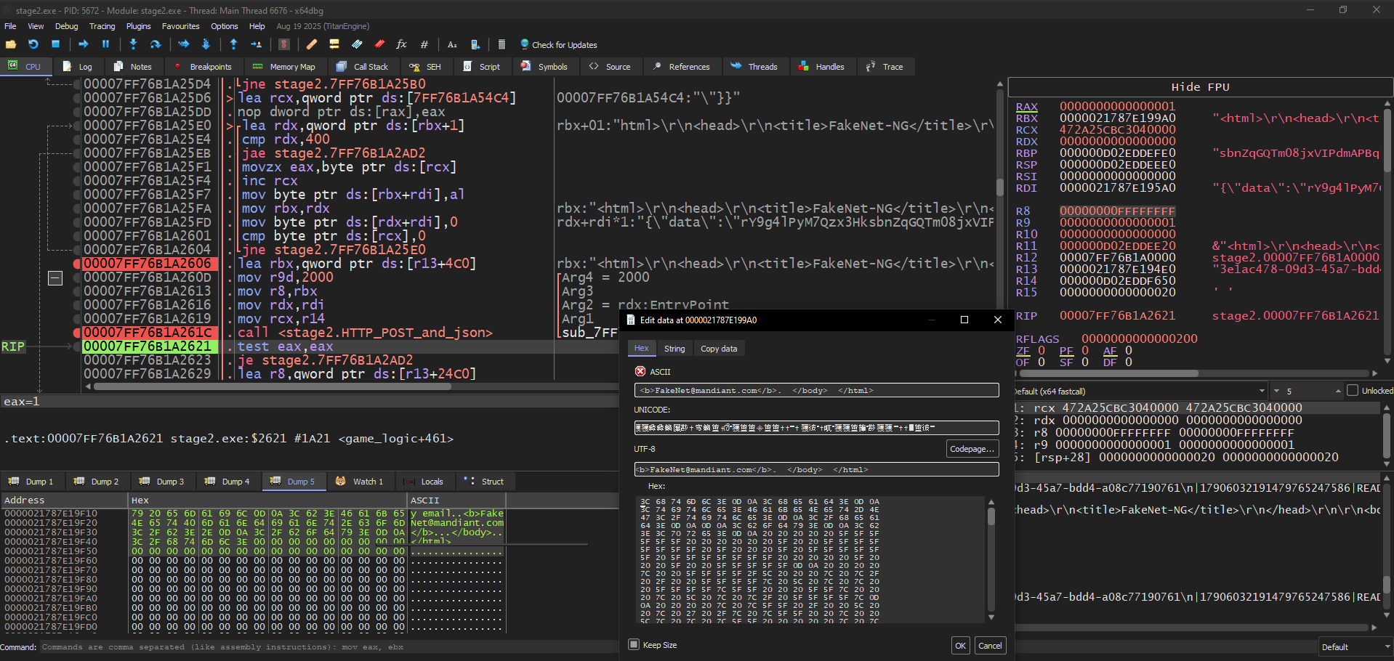Open the Calculator toolbar icon
Viewport: 1394px width, 661px height.
click(x=501, y=44)
